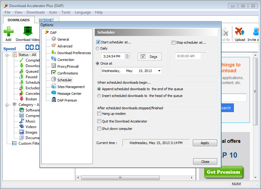Screen dimensions: 261x189
Task: Select the Once at radio button
Action: click(97, 63)
